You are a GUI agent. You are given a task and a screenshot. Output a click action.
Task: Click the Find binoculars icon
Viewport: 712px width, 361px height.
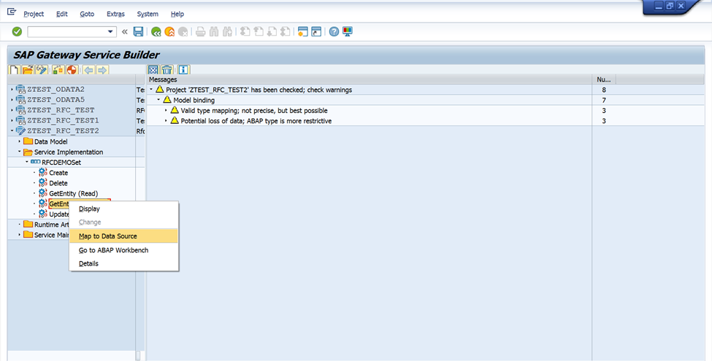click(x=214, y=31)
